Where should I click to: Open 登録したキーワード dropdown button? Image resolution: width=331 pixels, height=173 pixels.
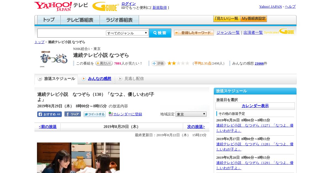tap(194, 33)
